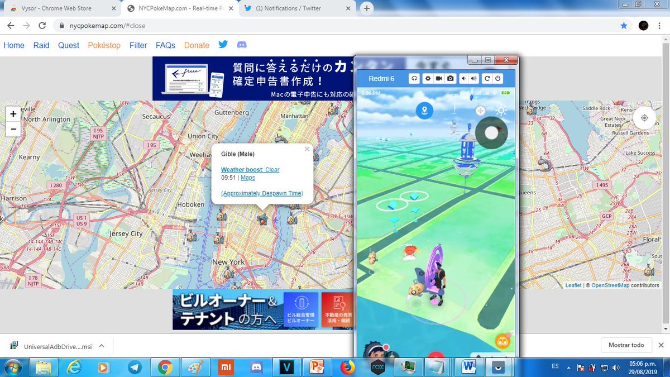
Task: Show hidden system tray icons
Action: 568,367
